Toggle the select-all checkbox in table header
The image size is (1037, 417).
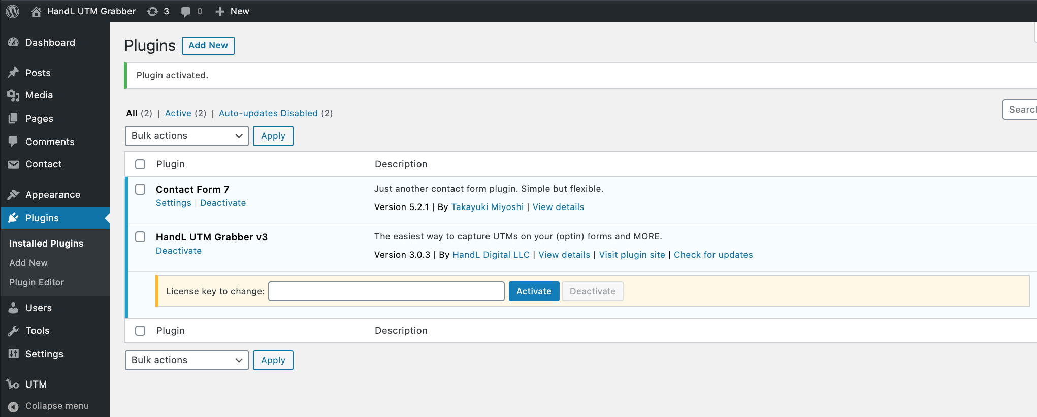(x=140, y=164)
